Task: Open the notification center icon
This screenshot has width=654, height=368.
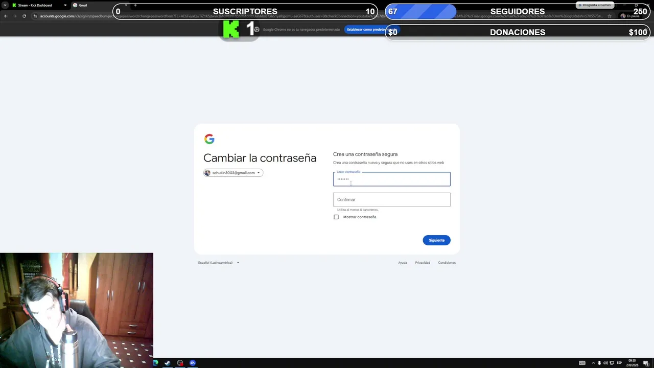Action: [646, 363]
